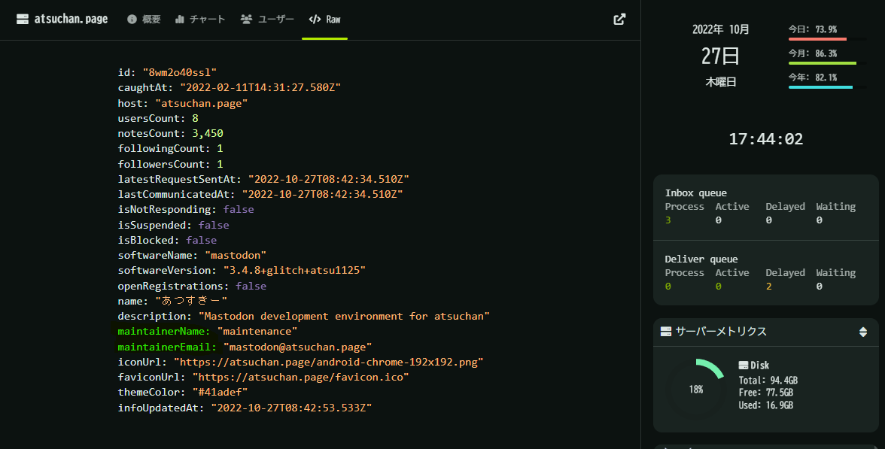Click the server icon in サーバーメトリクス header

666,332
